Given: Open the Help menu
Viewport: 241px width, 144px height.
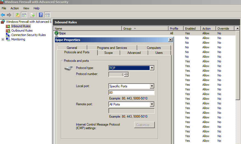Looking at the screenshot, I should [37, 8].
